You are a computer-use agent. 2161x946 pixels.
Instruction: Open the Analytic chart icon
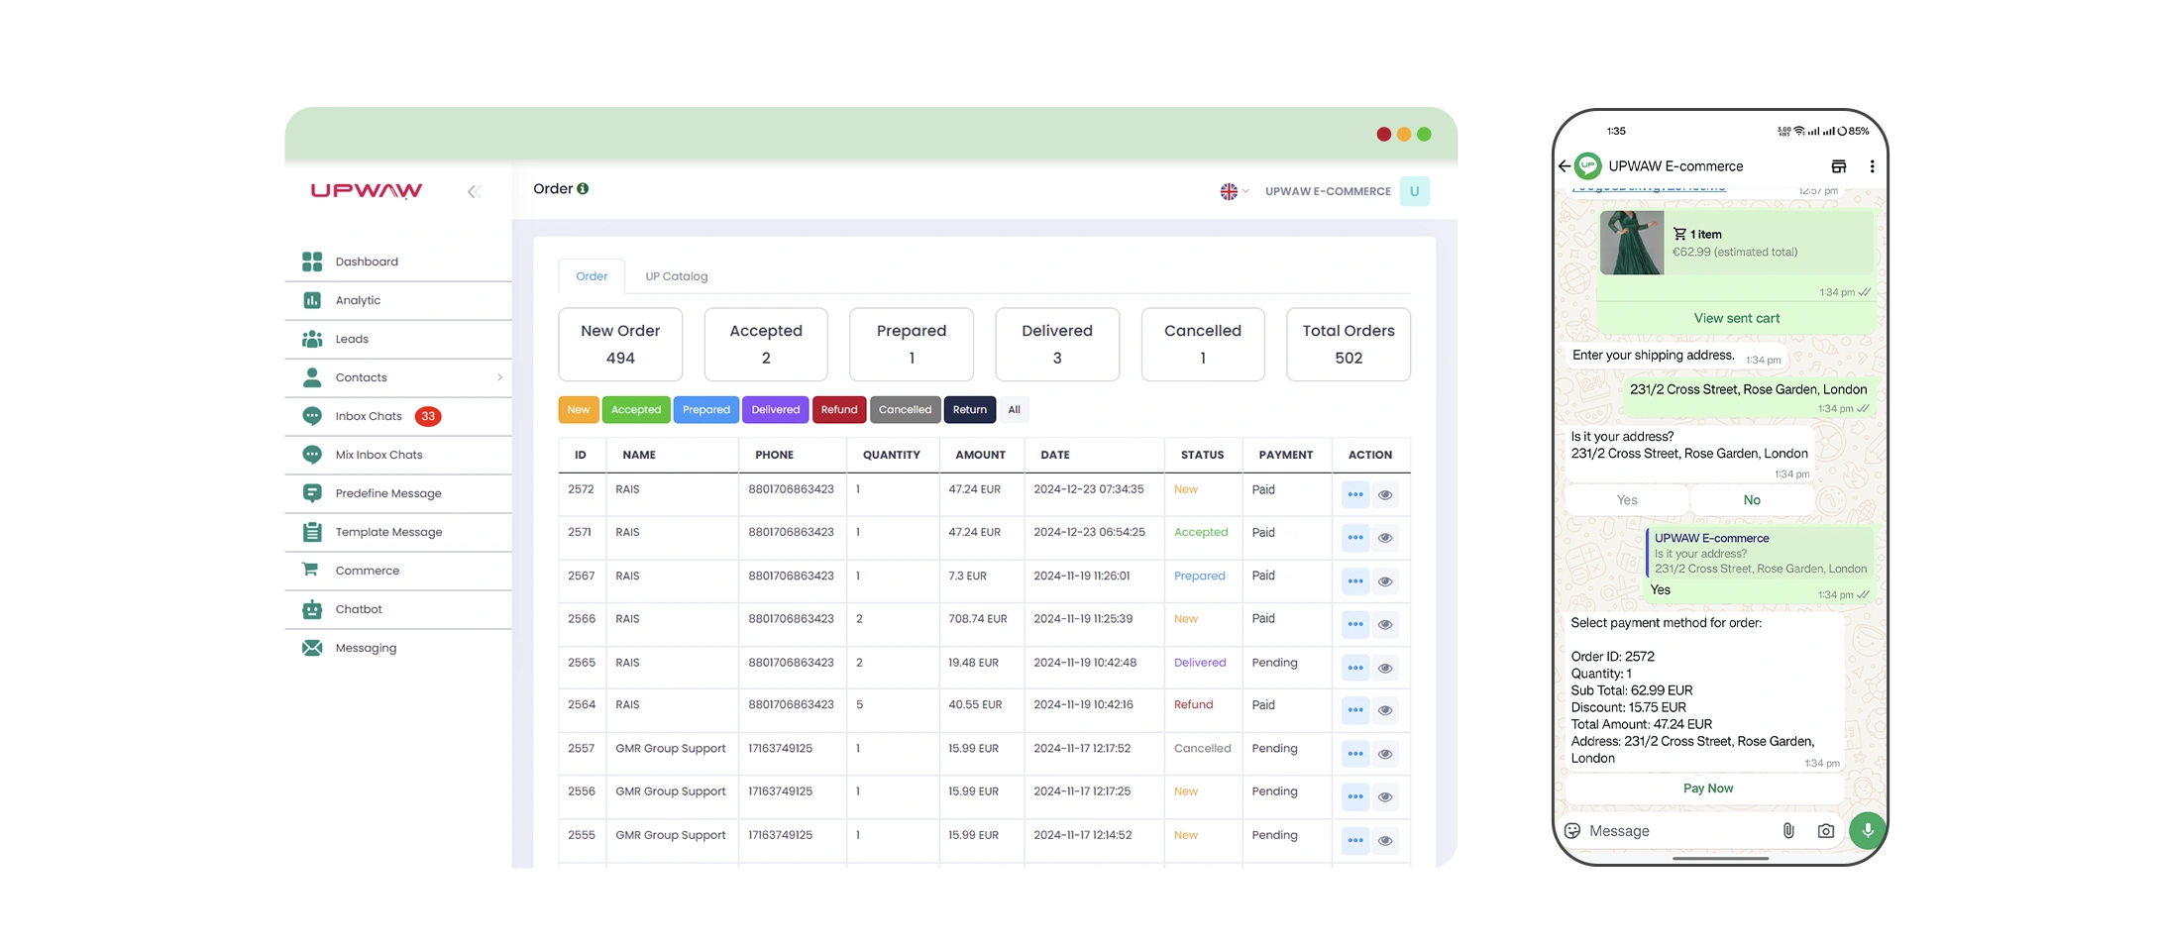coord(312,300)
